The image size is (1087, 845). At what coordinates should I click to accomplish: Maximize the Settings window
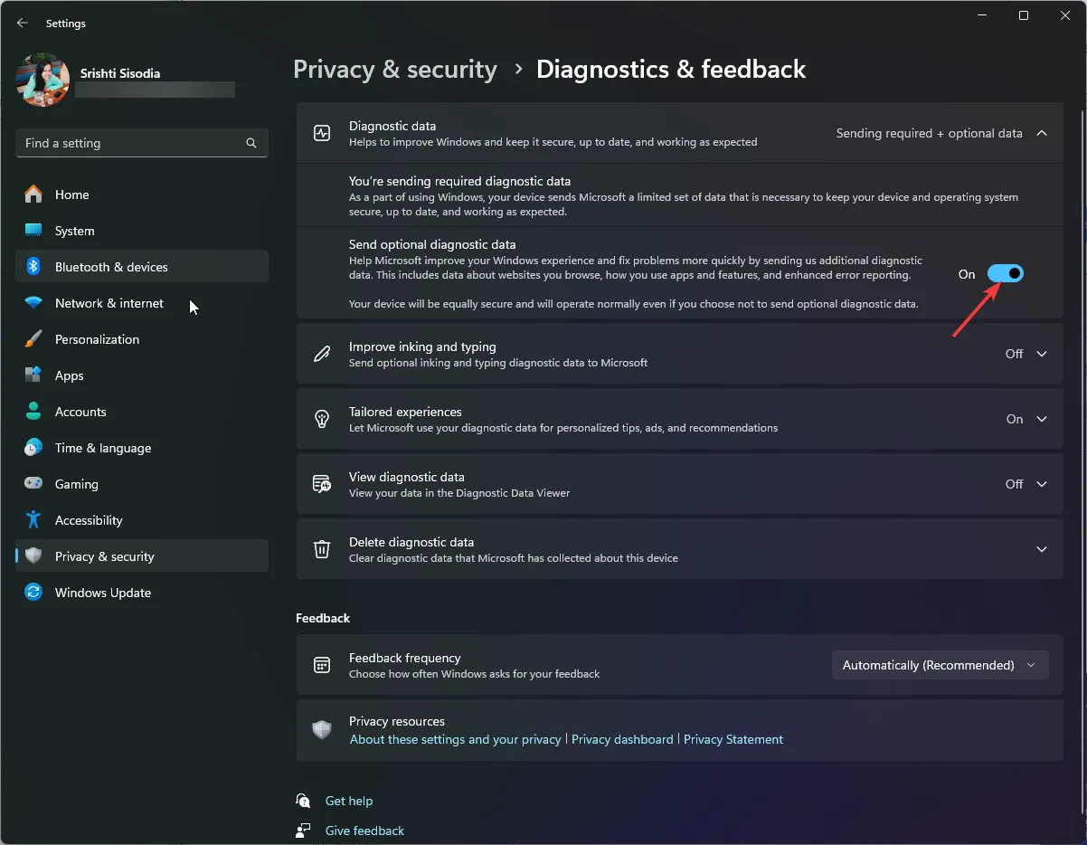[x=1023, y=15]
